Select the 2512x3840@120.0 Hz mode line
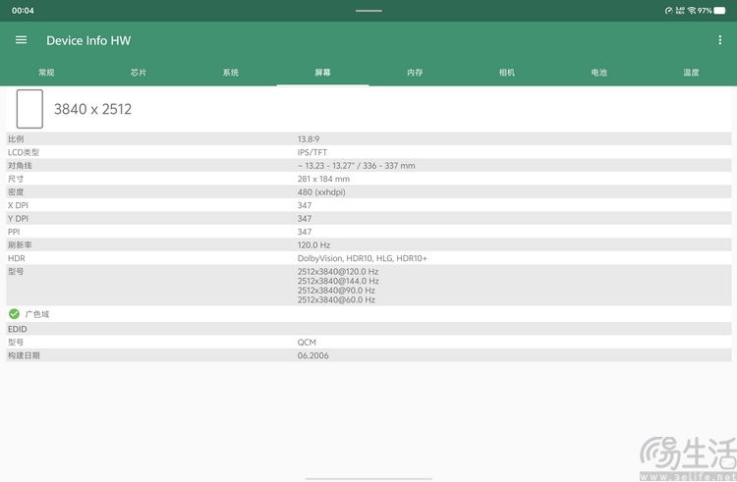This screenshot has width=737, height=482. (x=338, y=271)
